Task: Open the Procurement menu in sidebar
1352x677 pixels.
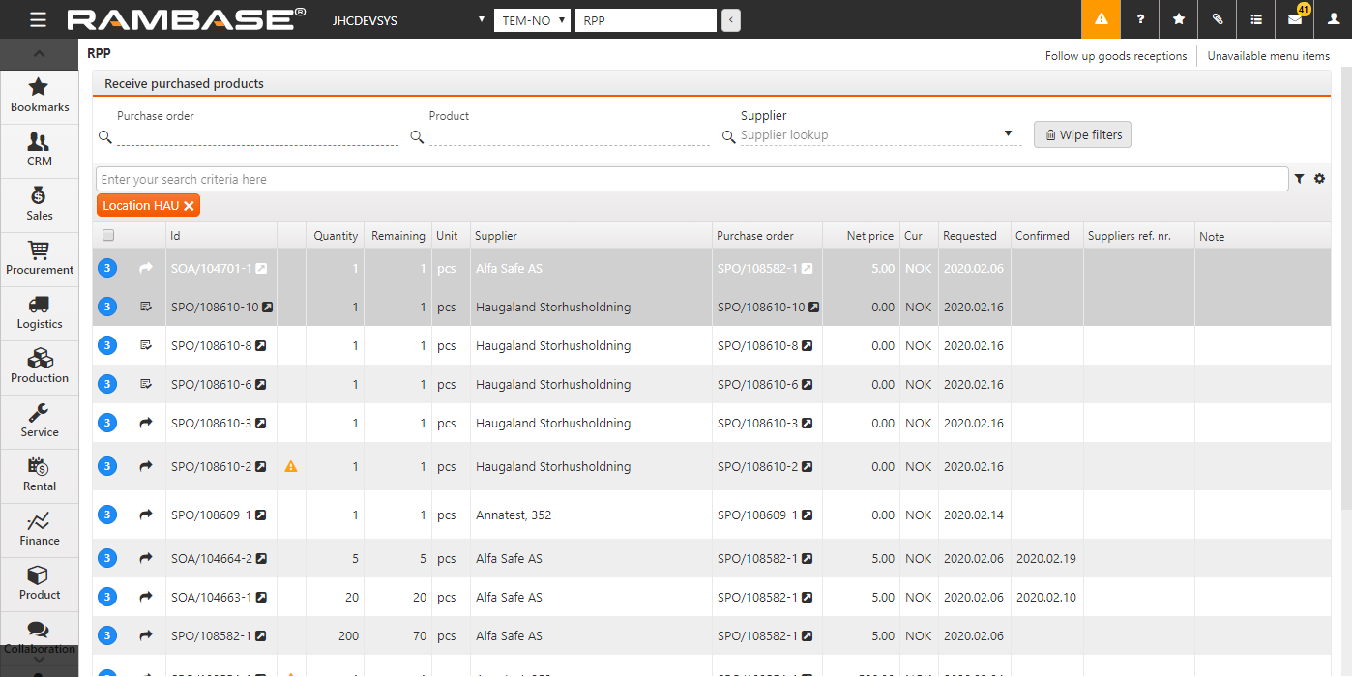Action: [40, 258]
